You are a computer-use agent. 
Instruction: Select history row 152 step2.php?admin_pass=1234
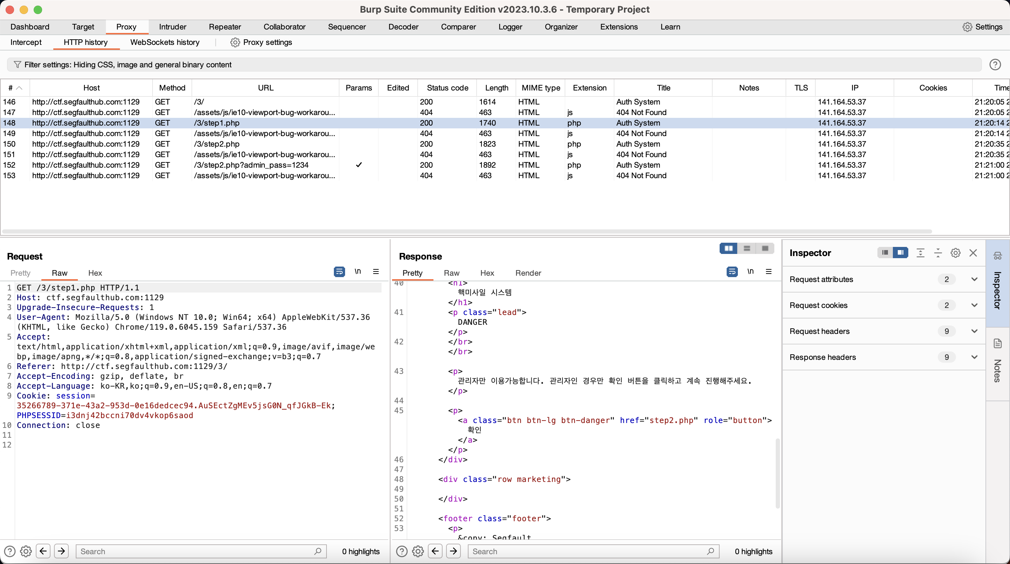(504, 165)
